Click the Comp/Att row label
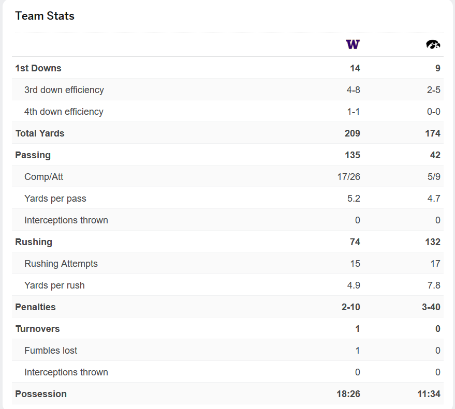455x409 pixels. pos(44,177)
